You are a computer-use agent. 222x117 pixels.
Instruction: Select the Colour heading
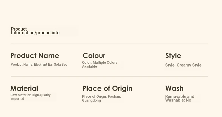coord(94,56)
